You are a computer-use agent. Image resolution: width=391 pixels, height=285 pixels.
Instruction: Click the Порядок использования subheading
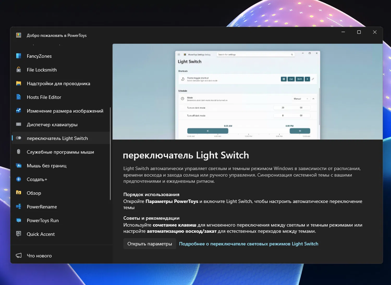pos(151,195)
